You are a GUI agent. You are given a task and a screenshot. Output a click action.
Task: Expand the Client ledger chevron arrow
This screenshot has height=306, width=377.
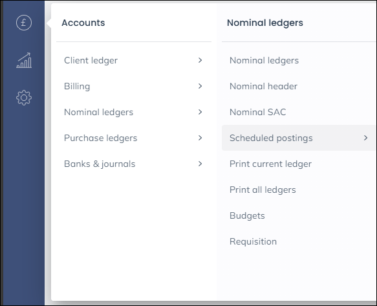pos(200,60)
